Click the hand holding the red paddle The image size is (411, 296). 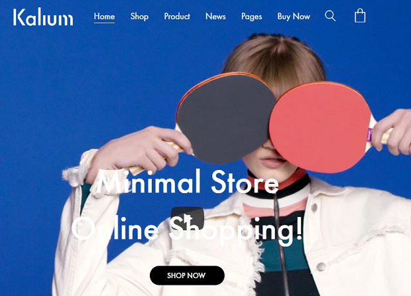(393, 131)
